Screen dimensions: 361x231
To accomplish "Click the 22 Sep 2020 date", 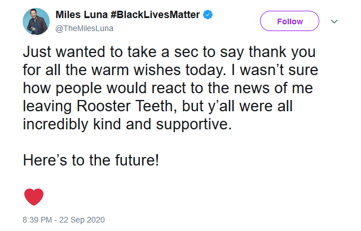I will pyautogui.click(x=82, y=220).
